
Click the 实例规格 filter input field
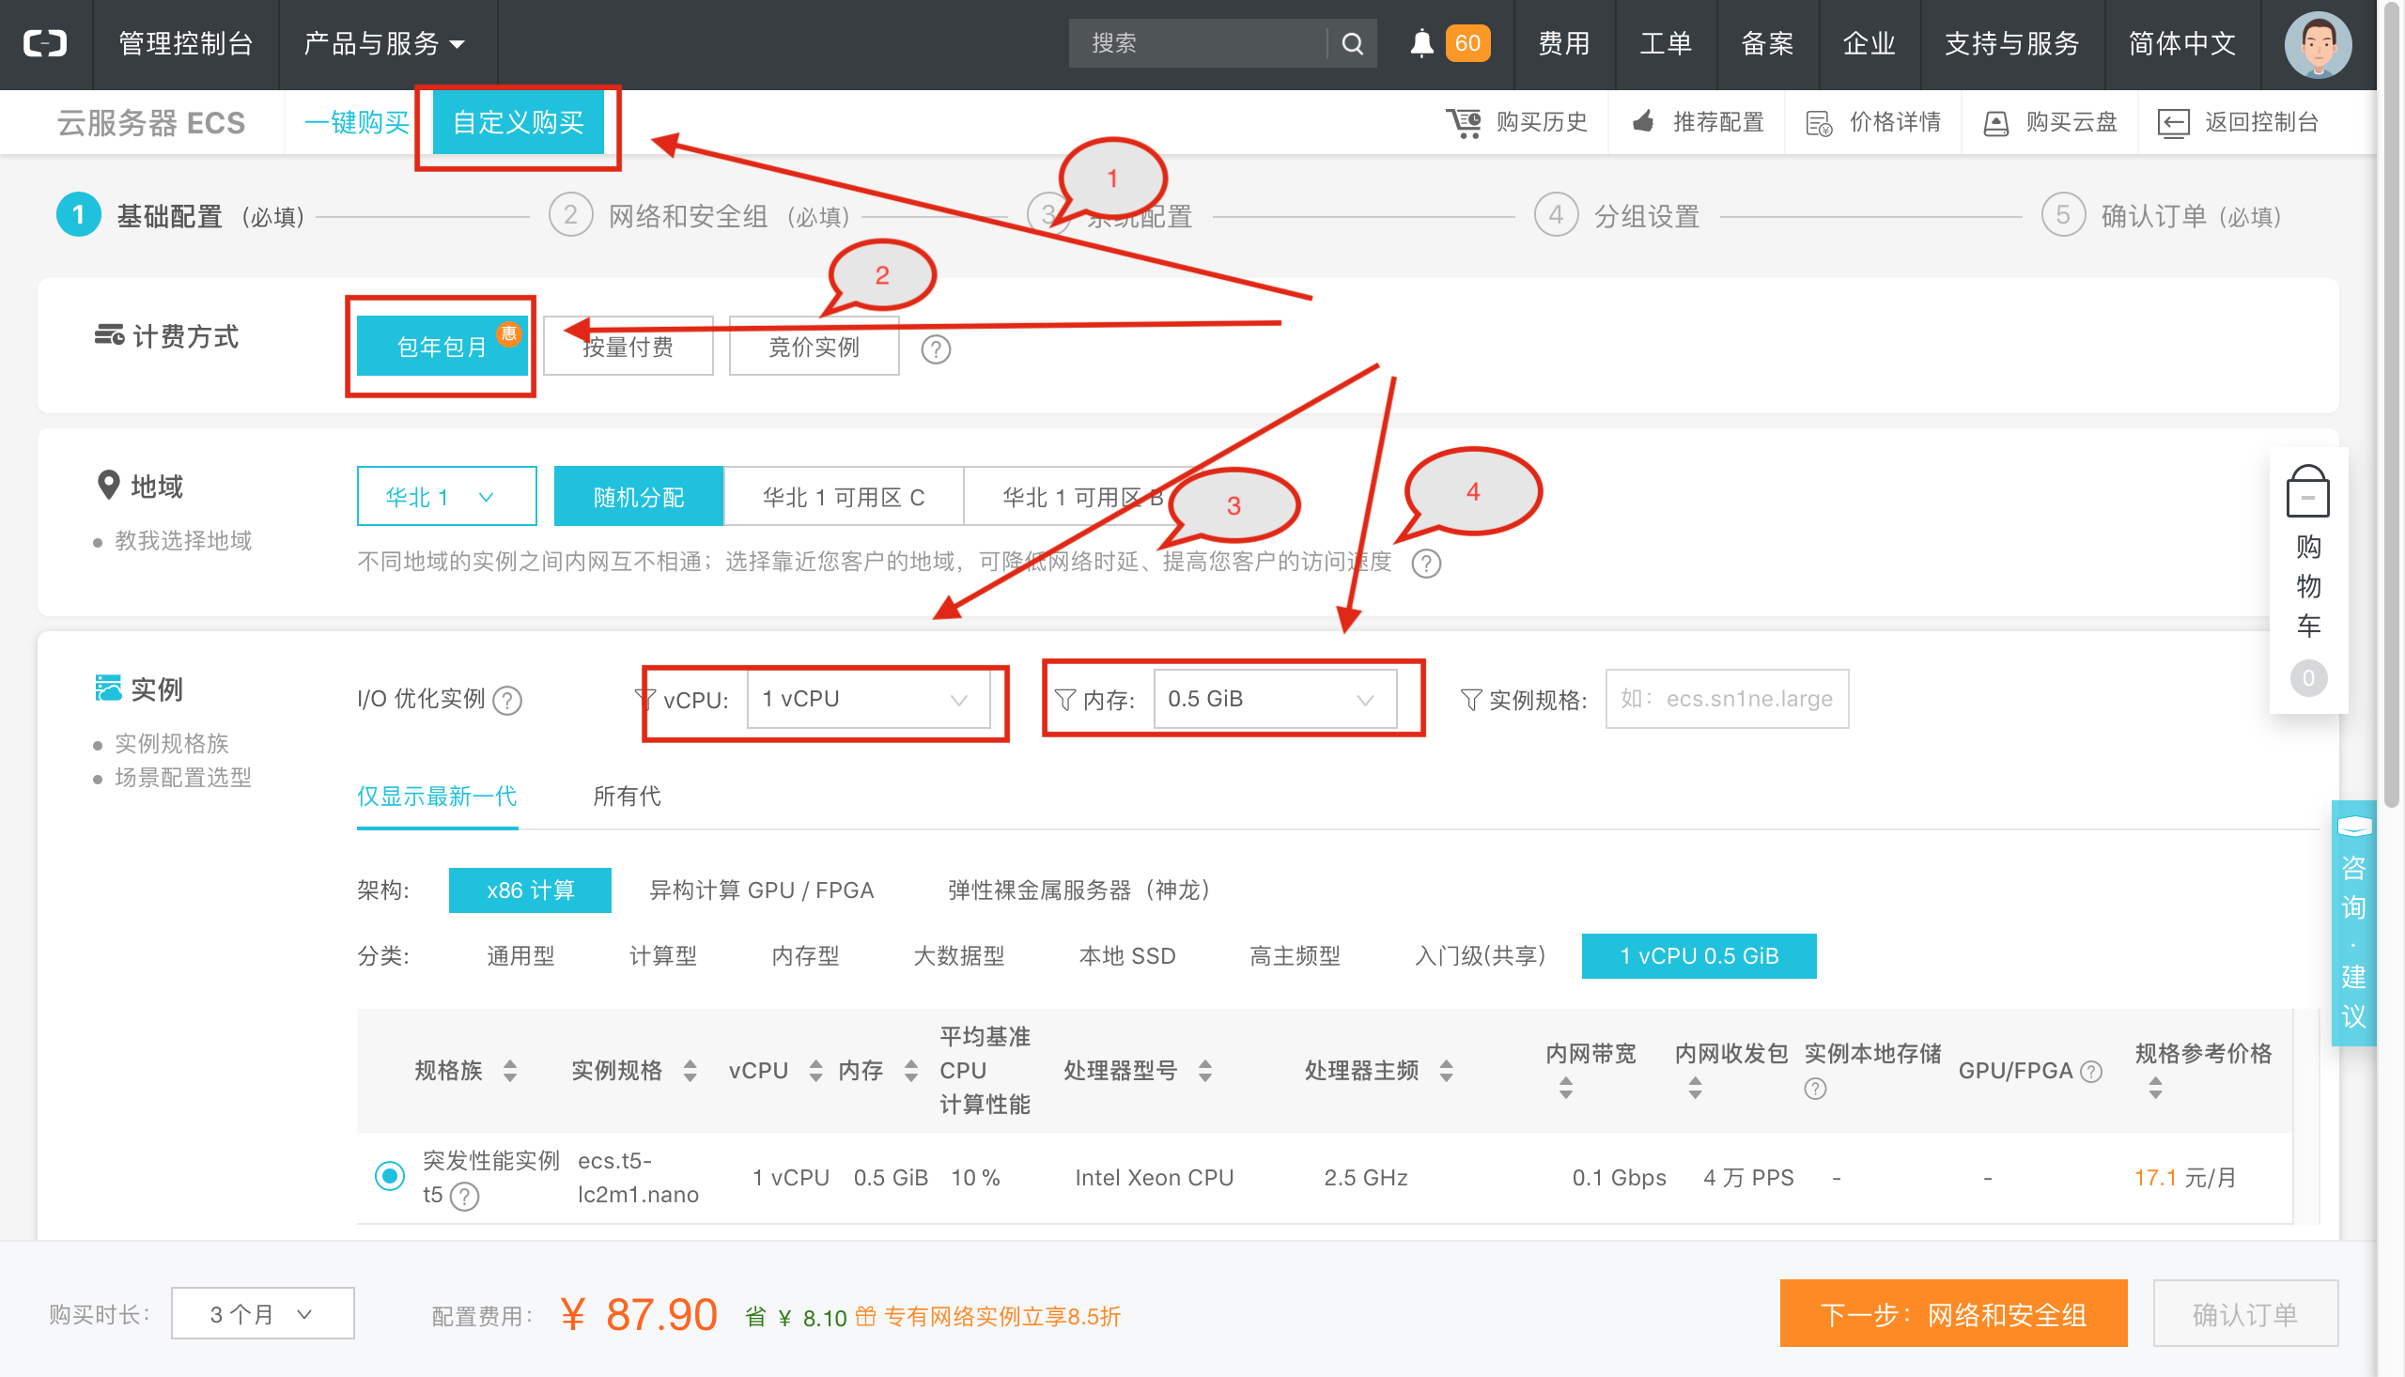1727,700
